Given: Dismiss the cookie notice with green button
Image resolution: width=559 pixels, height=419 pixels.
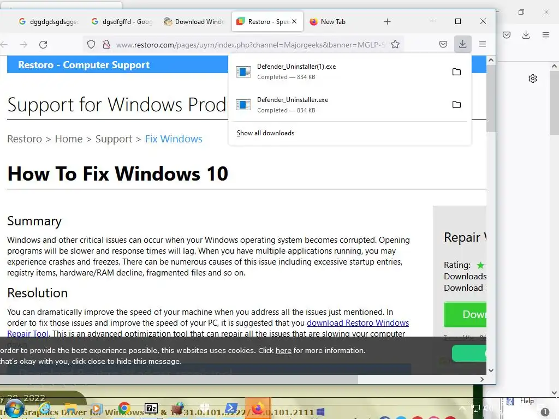Looking at the screenshot, I should [x=469, y=354].
